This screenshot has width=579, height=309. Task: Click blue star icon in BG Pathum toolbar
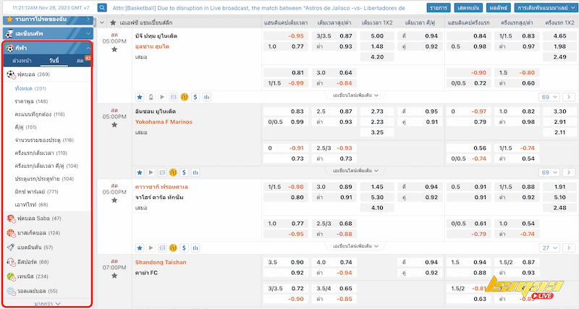(x=140, y=97)
